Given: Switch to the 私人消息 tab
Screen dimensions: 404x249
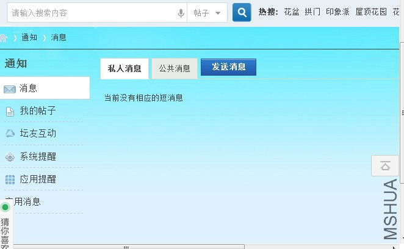Looking at the screenshot, I should [x=124, y=68].
